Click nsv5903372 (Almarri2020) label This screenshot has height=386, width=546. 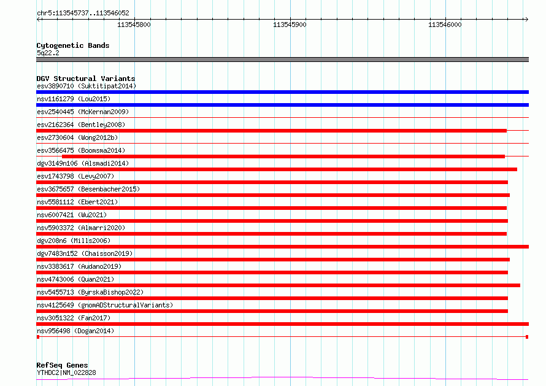pos(81,228)
